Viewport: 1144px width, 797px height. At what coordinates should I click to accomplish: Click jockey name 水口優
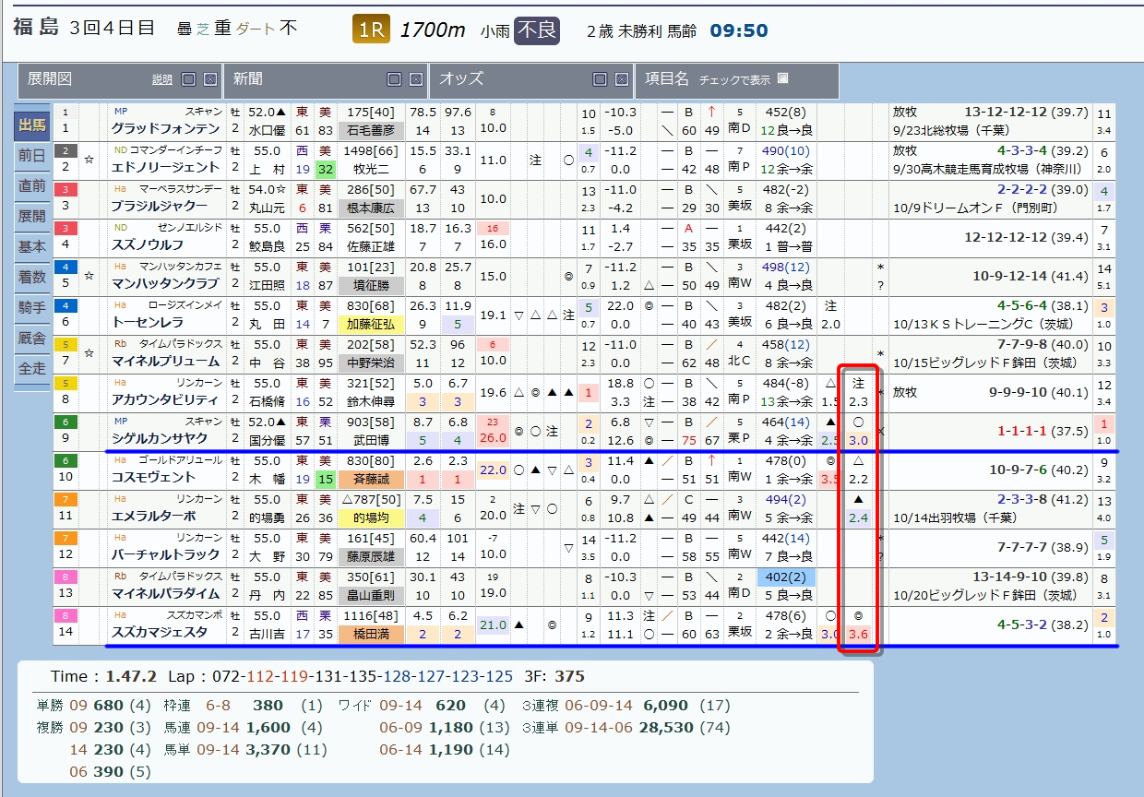coord(268,130)
